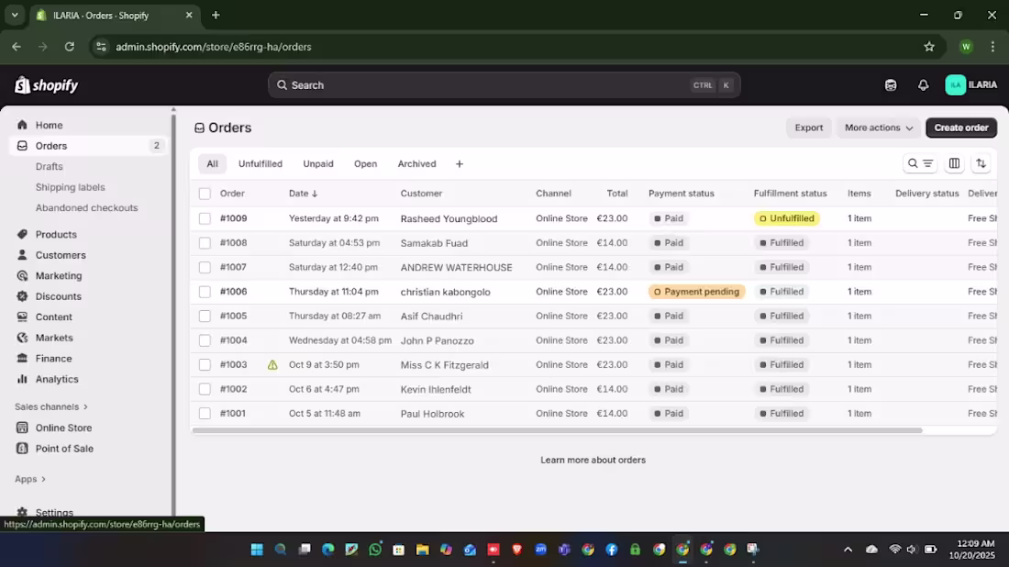Switch to the All tab
The image size is (1009, 567).
click(x=213, y=163)
